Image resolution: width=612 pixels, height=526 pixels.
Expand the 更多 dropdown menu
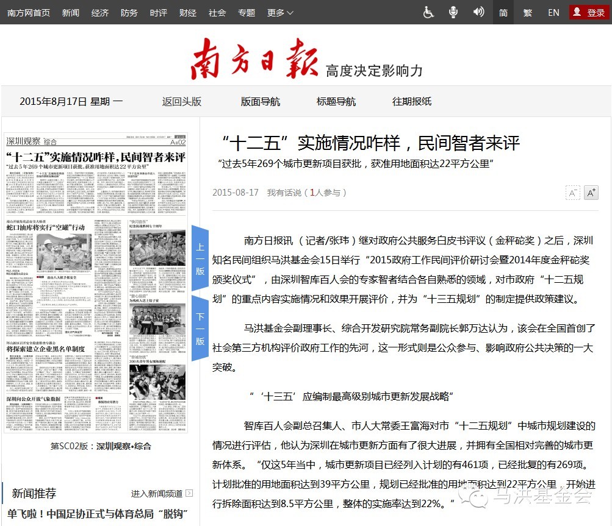click(280, 13)
